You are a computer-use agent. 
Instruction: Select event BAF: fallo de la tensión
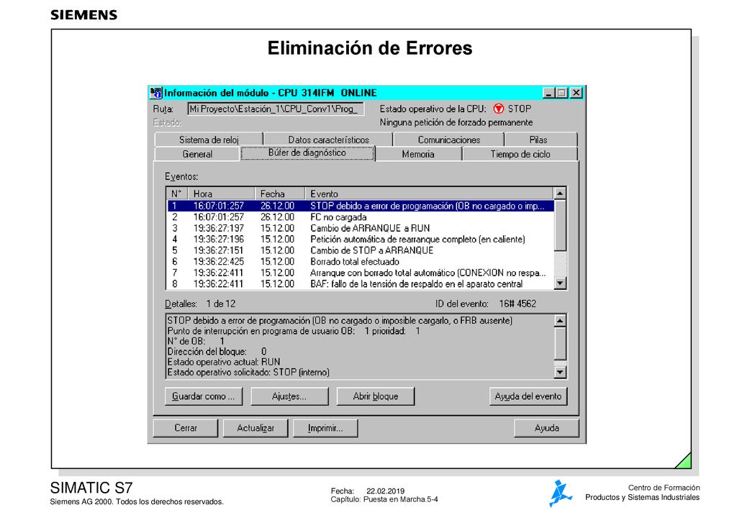(361, 283)
